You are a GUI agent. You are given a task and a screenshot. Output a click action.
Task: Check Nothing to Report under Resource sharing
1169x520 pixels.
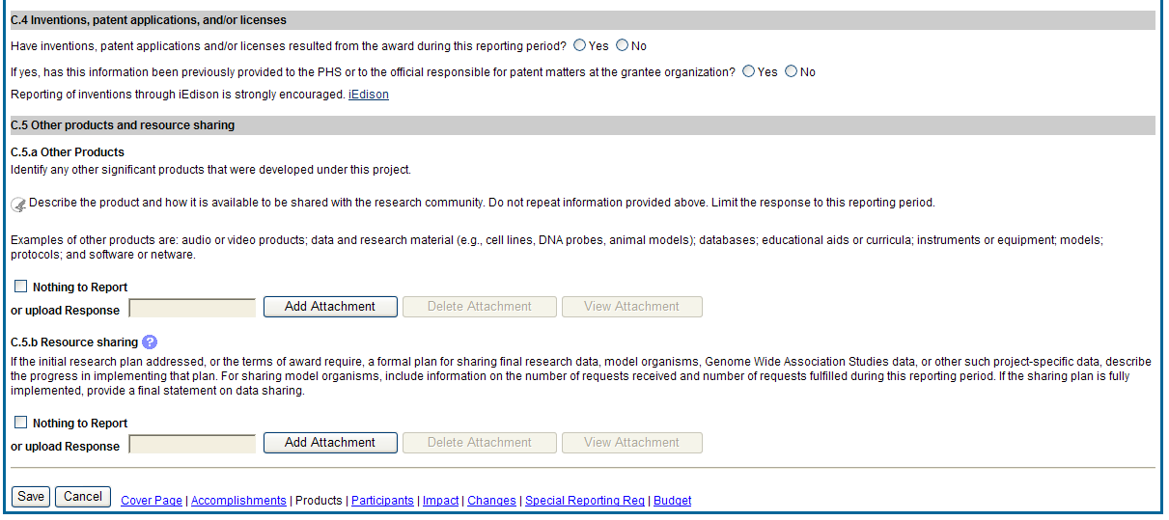point(21,423)
